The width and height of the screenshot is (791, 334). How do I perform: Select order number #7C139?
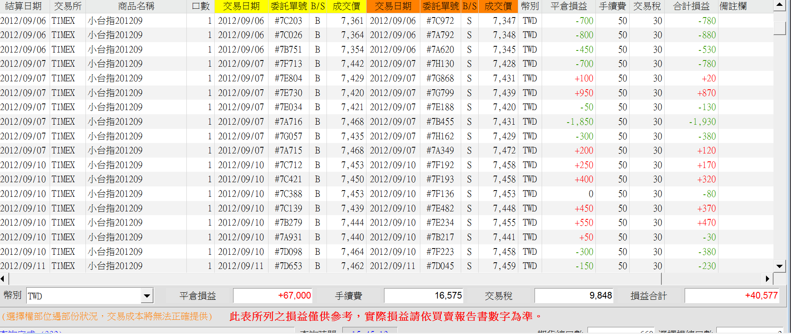click(288, 208)
